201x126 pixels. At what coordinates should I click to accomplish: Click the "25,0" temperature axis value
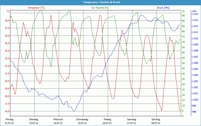[x=7, y=43]
